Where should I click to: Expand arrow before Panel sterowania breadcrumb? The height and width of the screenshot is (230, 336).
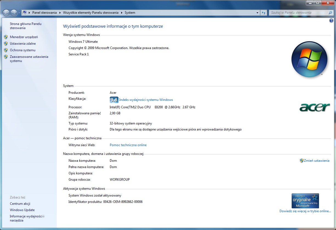coord(29,13)
